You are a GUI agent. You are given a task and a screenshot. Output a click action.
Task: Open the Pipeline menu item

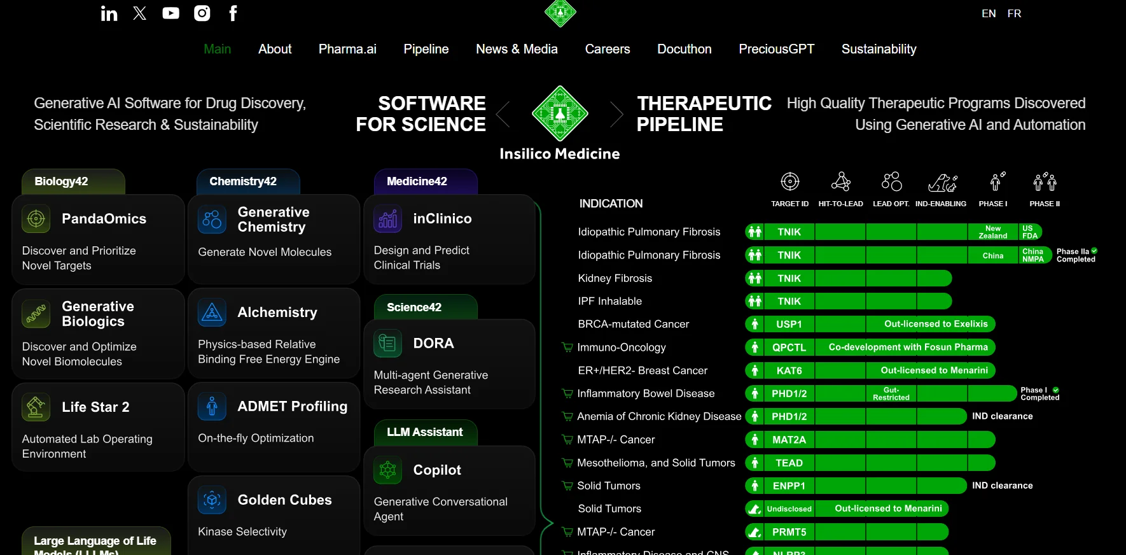[426, 49]
